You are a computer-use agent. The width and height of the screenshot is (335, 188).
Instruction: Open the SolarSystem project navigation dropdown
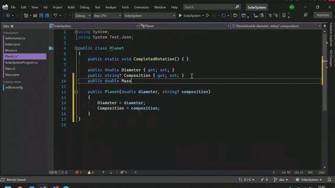(94, 26)
